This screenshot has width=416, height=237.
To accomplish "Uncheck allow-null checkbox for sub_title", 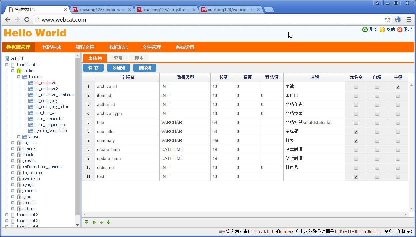I will coord(356,132).
